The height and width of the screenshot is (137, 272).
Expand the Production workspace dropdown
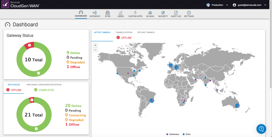[x=217, y=5]
